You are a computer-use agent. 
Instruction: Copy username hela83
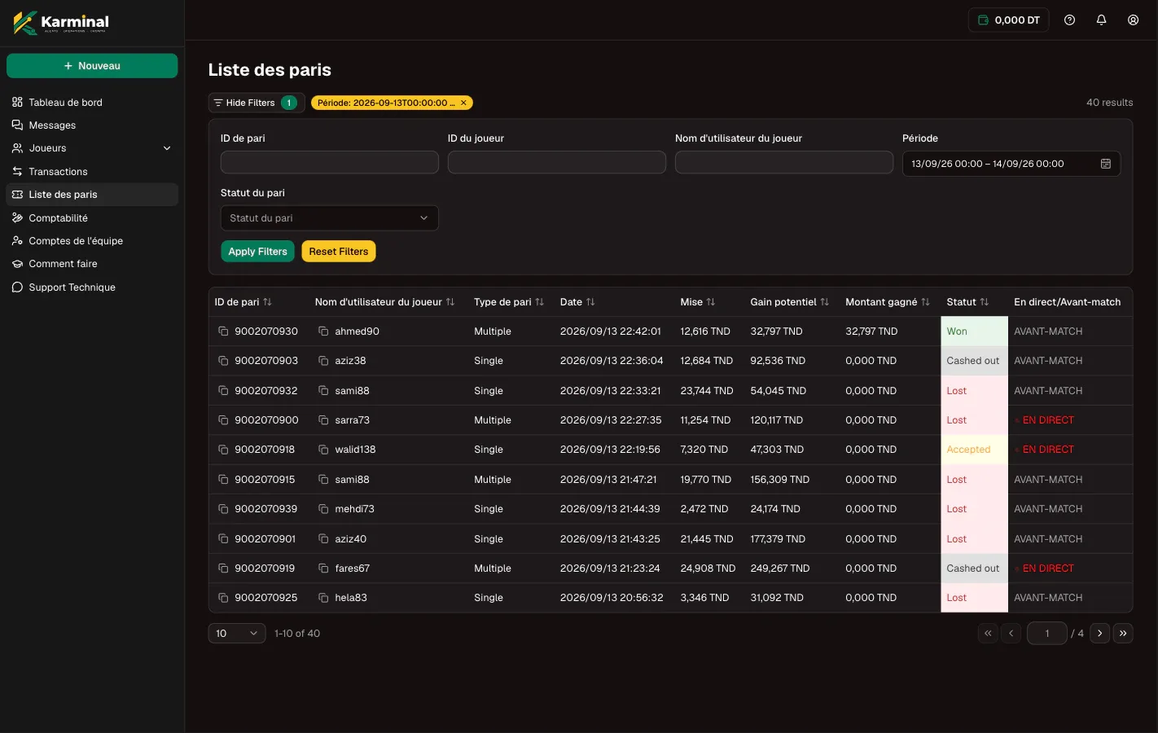(323, 598)
